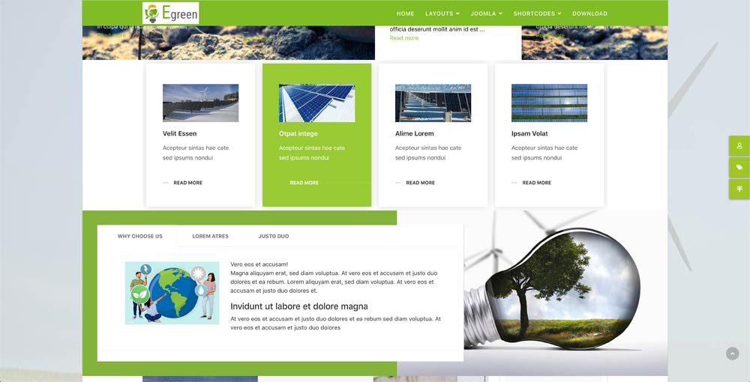This screenshot has width=750, height=382.
Task: Click the signpost icon on right sidebar
Action: coord(739,189)
